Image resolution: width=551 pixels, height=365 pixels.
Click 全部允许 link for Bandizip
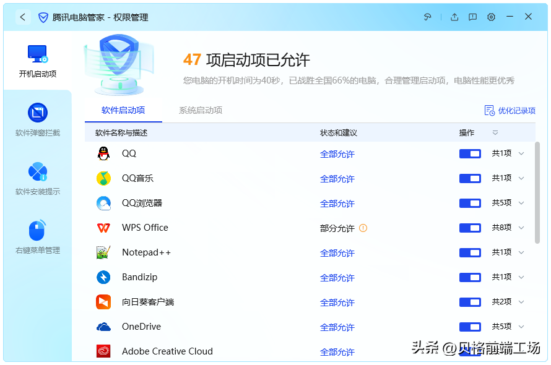point(337,278)
